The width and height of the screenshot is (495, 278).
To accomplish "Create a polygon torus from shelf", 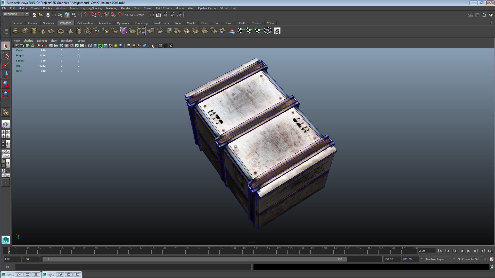I will click(x=61, y=31).
